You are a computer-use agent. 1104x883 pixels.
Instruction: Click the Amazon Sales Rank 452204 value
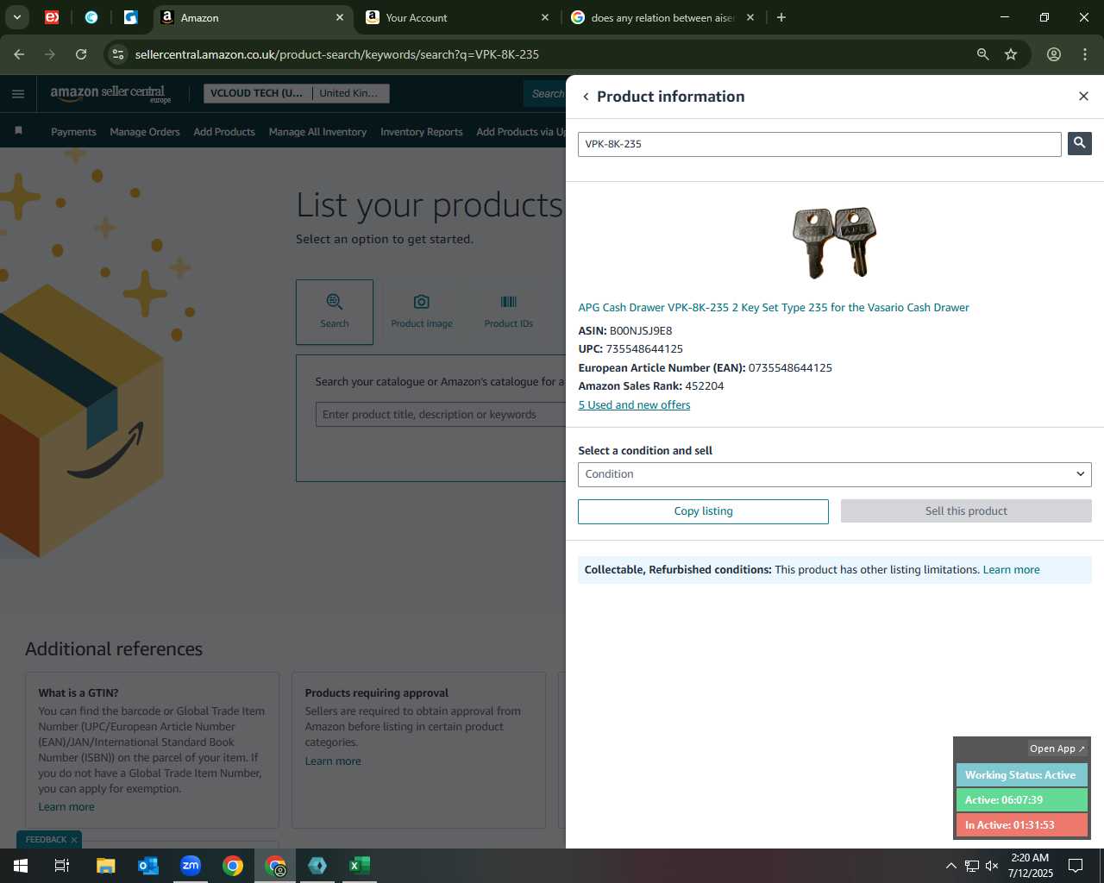704,386
